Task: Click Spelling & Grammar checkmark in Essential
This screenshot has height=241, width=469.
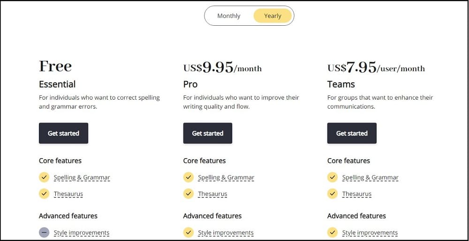Action: point(44,177)
